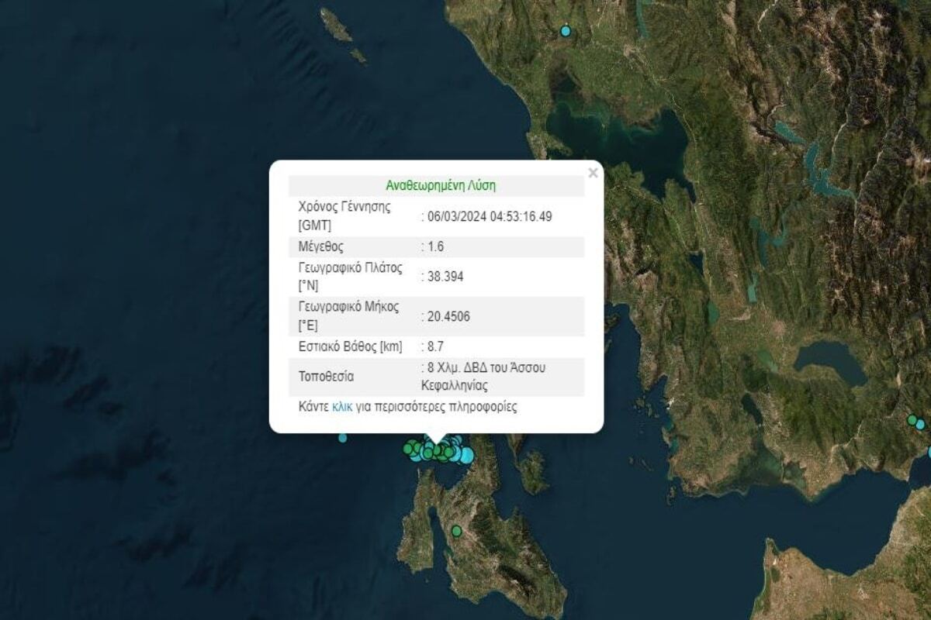
Task: Click the latitude value 38.394
Action: coord(444,276)
